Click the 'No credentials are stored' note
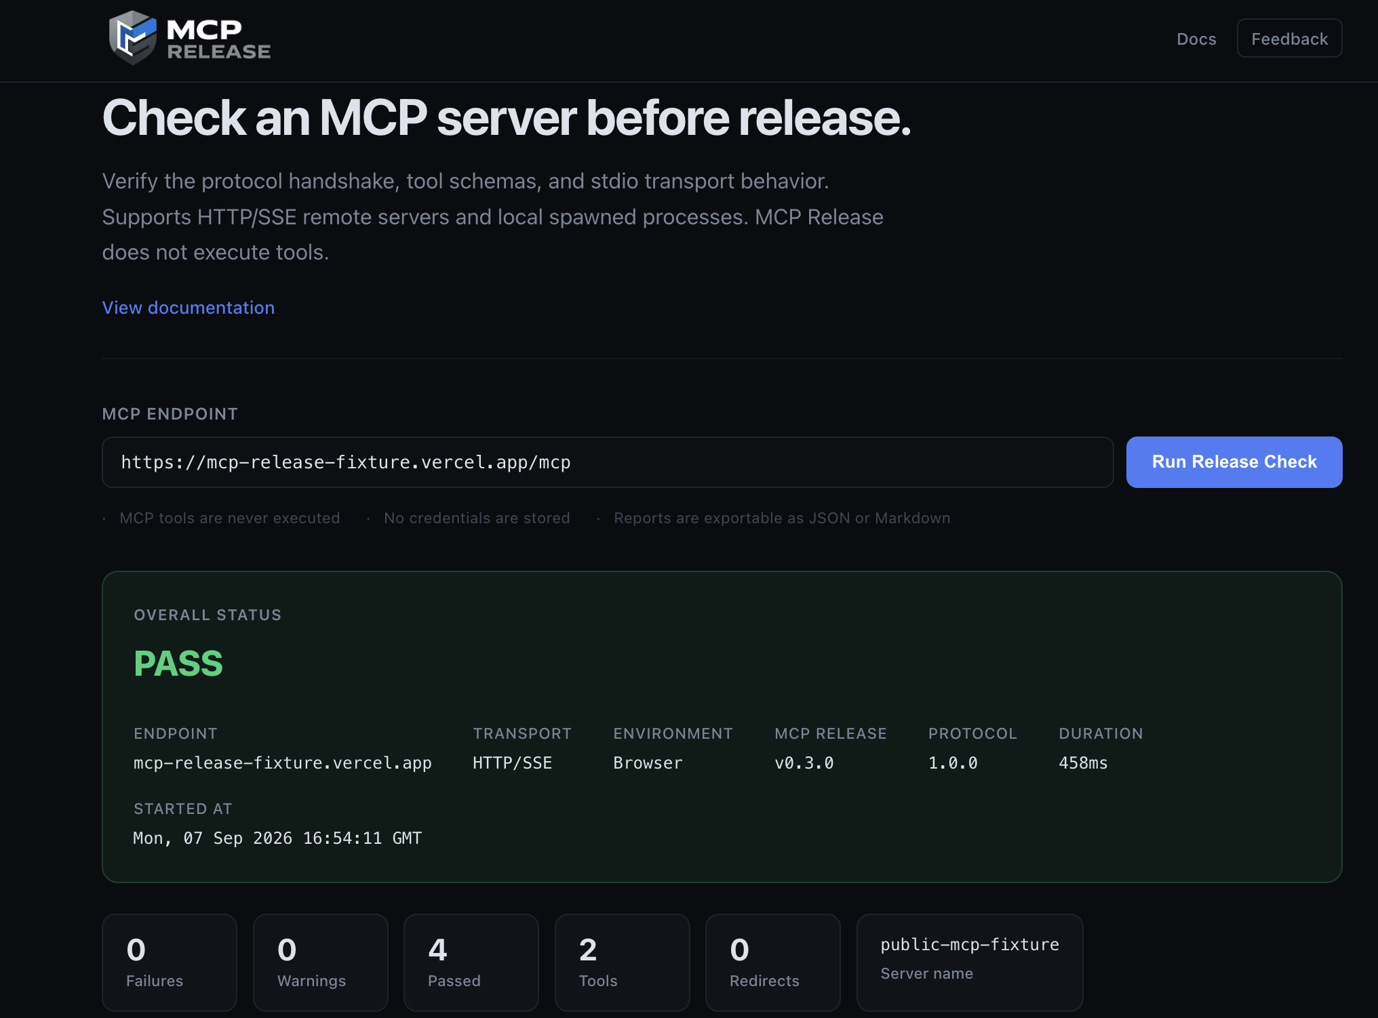The image size is (1378, 1018). (x=477, y=518)
